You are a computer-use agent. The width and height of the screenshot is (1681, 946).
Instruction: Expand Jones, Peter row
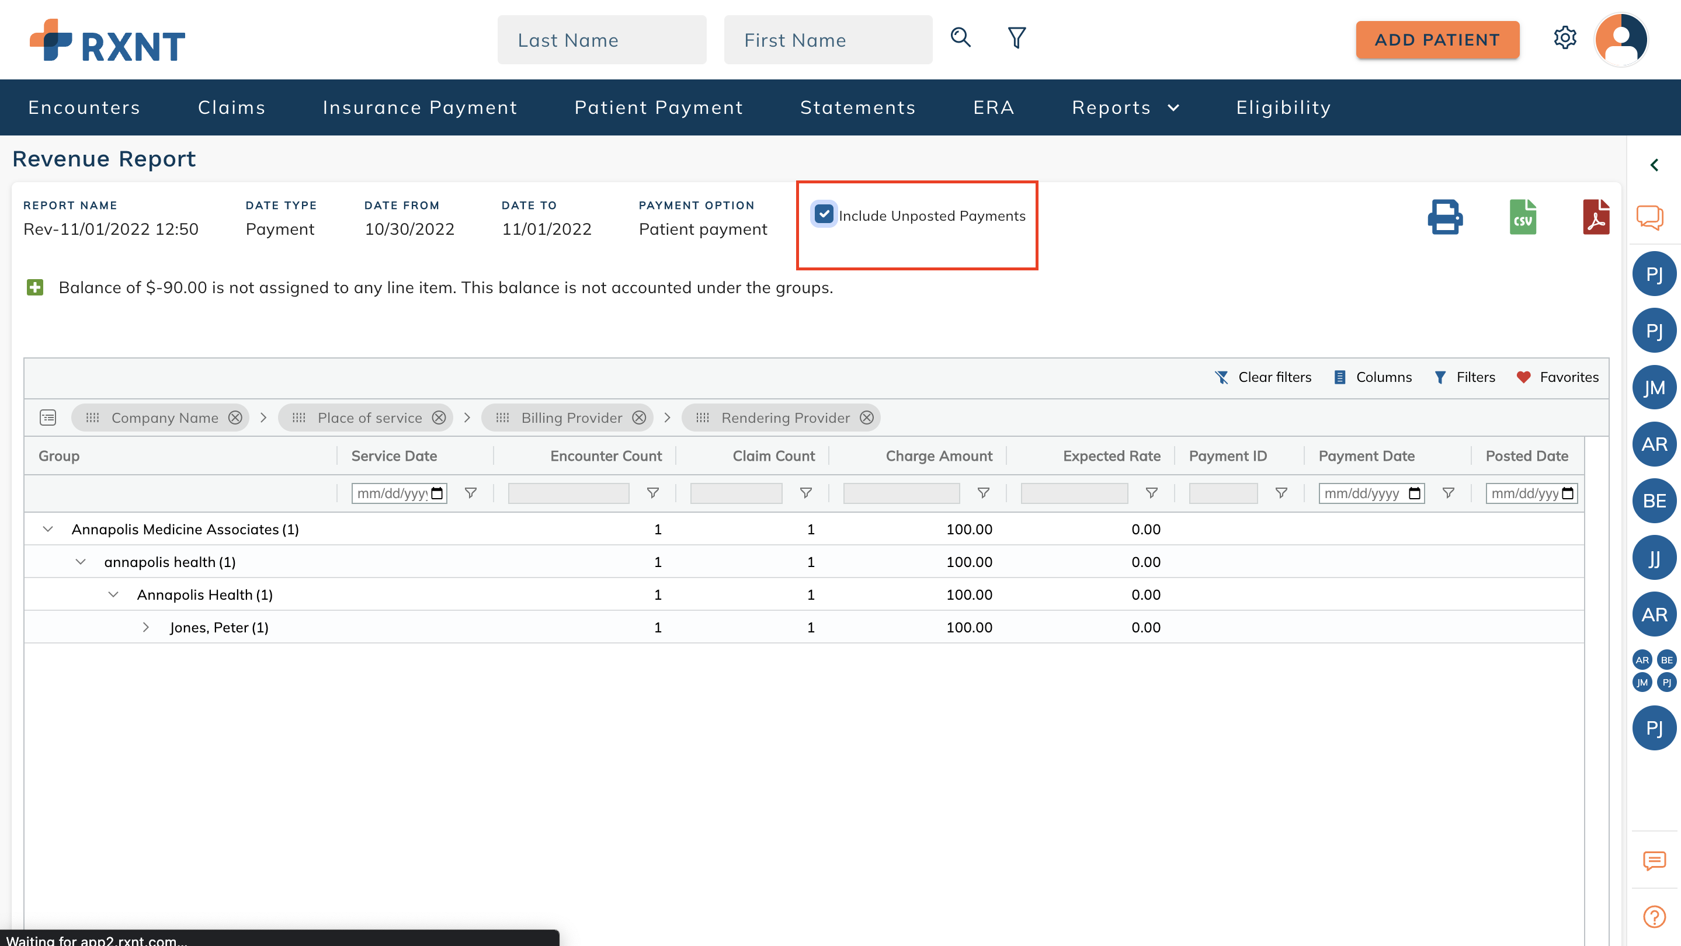coord(146,628)
